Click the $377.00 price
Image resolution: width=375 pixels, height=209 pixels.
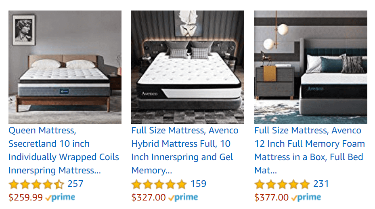(x=271, y=198)
